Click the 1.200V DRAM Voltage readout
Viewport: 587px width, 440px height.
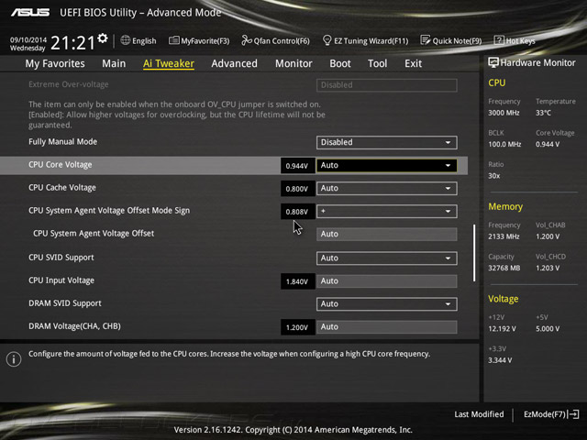point(297,327)
